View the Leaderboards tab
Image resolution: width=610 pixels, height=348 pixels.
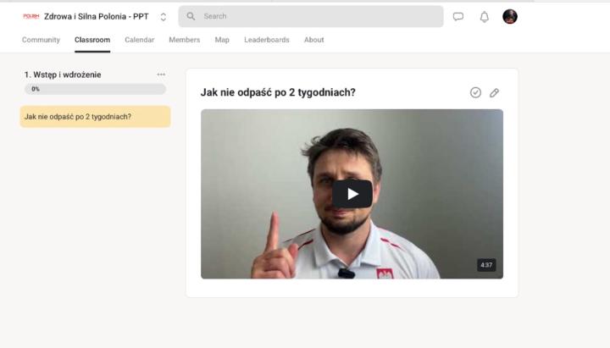tap(267, 40)
